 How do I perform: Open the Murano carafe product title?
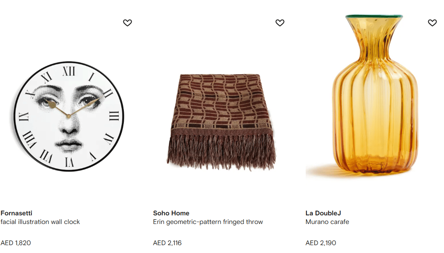(327, 222)
